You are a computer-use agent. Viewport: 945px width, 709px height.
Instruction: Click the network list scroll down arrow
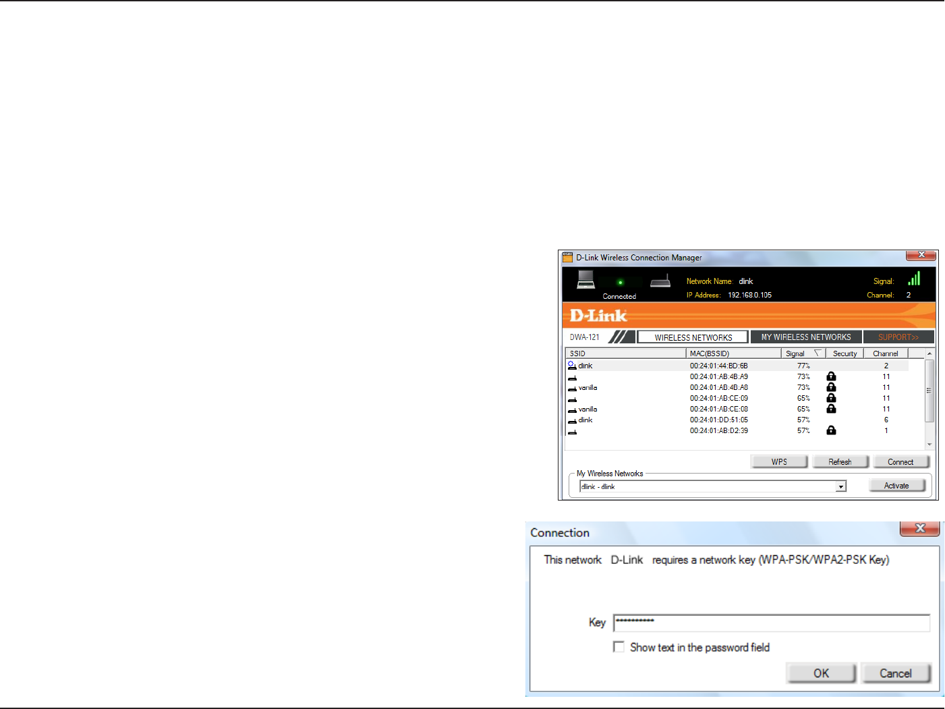929,445
